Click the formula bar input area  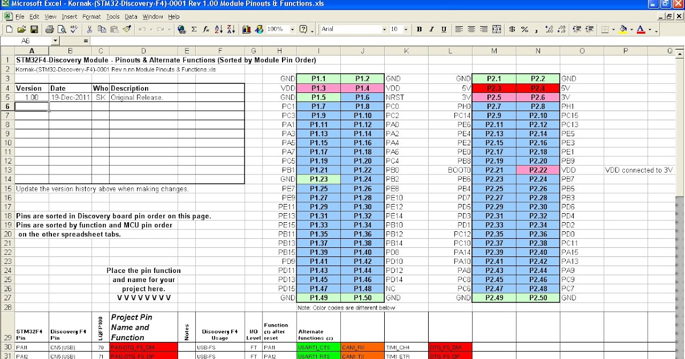(x=387, y=41)
